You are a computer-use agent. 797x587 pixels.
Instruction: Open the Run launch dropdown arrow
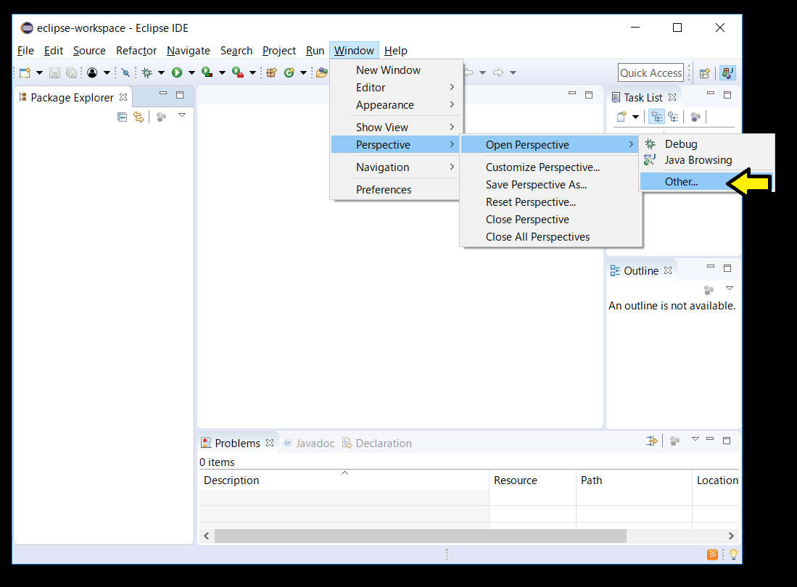coord(191,72)
